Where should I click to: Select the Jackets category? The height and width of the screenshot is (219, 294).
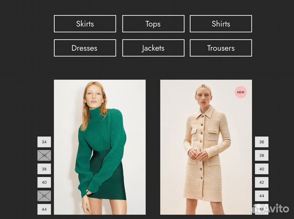(x=153, y=48)
